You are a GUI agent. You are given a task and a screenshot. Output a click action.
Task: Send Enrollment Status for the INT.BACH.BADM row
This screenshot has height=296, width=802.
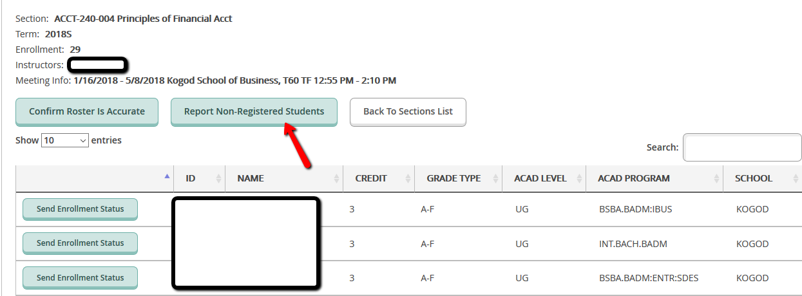point(80,243)
